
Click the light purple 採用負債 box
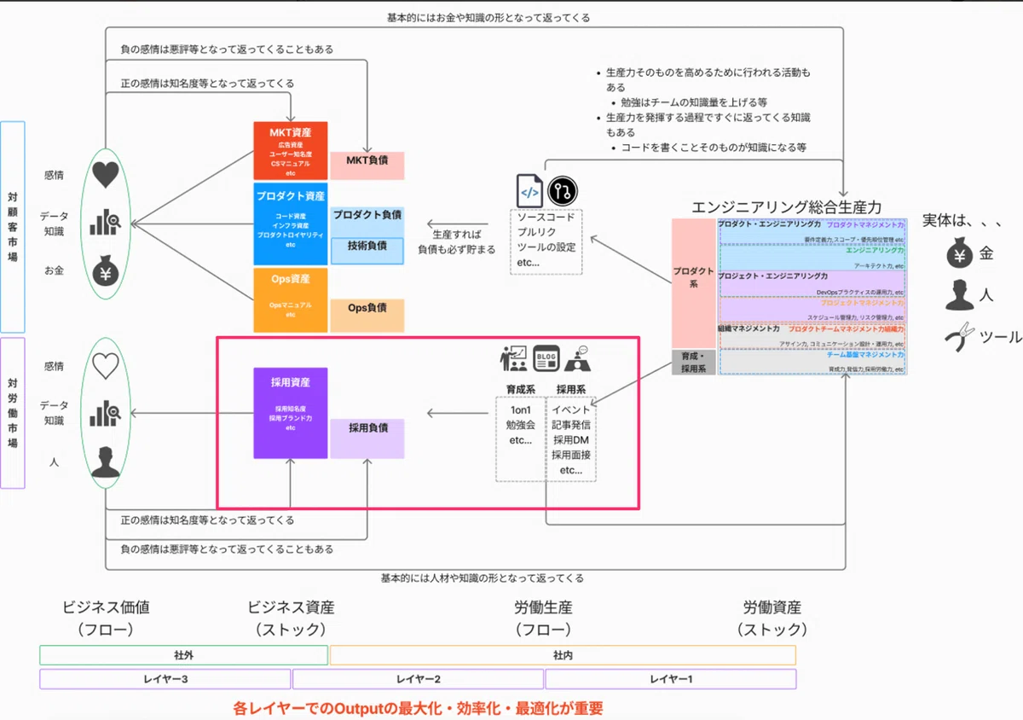pyautogui.click(x=367, y=438)
